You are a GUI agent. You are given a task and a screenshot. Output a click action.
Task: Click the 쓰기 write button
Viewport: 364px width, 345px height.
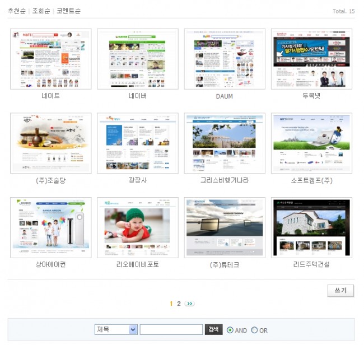(340, 290)
